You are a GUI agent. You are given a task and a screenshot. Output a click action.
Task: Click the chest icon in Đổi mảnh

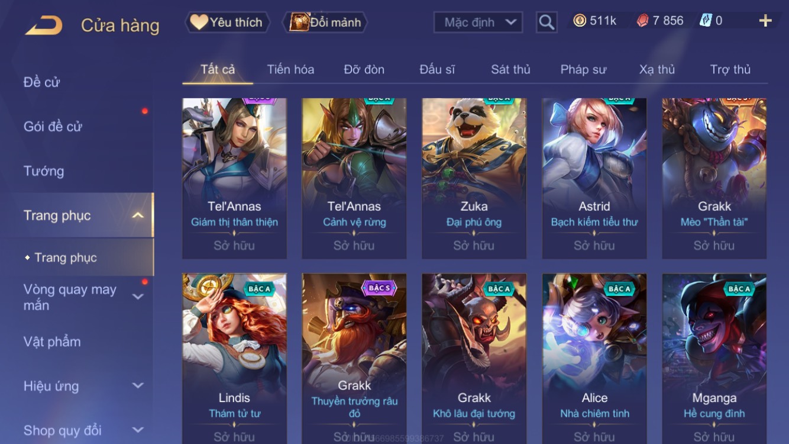tap(299, 22)
